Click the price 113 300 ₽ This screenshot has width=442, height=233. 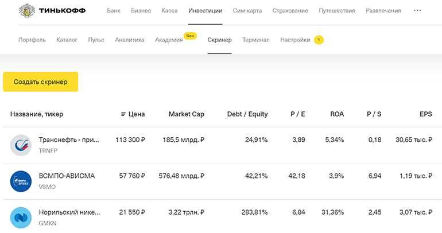[130, 140]
